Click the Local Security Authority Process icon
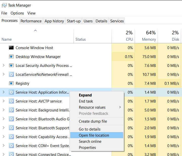 point(11,66)
